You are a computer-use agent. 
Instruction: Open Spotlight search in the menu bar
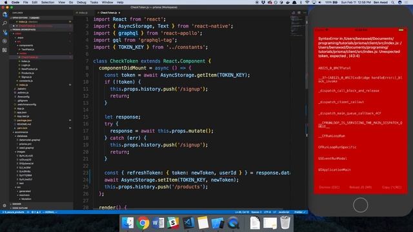[x=393, y=3]
